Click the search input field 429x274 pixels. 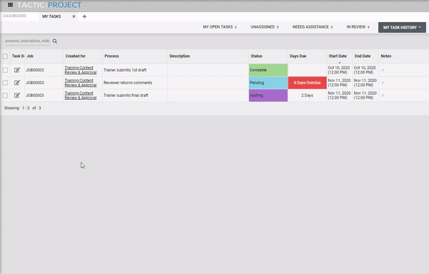coord(27,41)
